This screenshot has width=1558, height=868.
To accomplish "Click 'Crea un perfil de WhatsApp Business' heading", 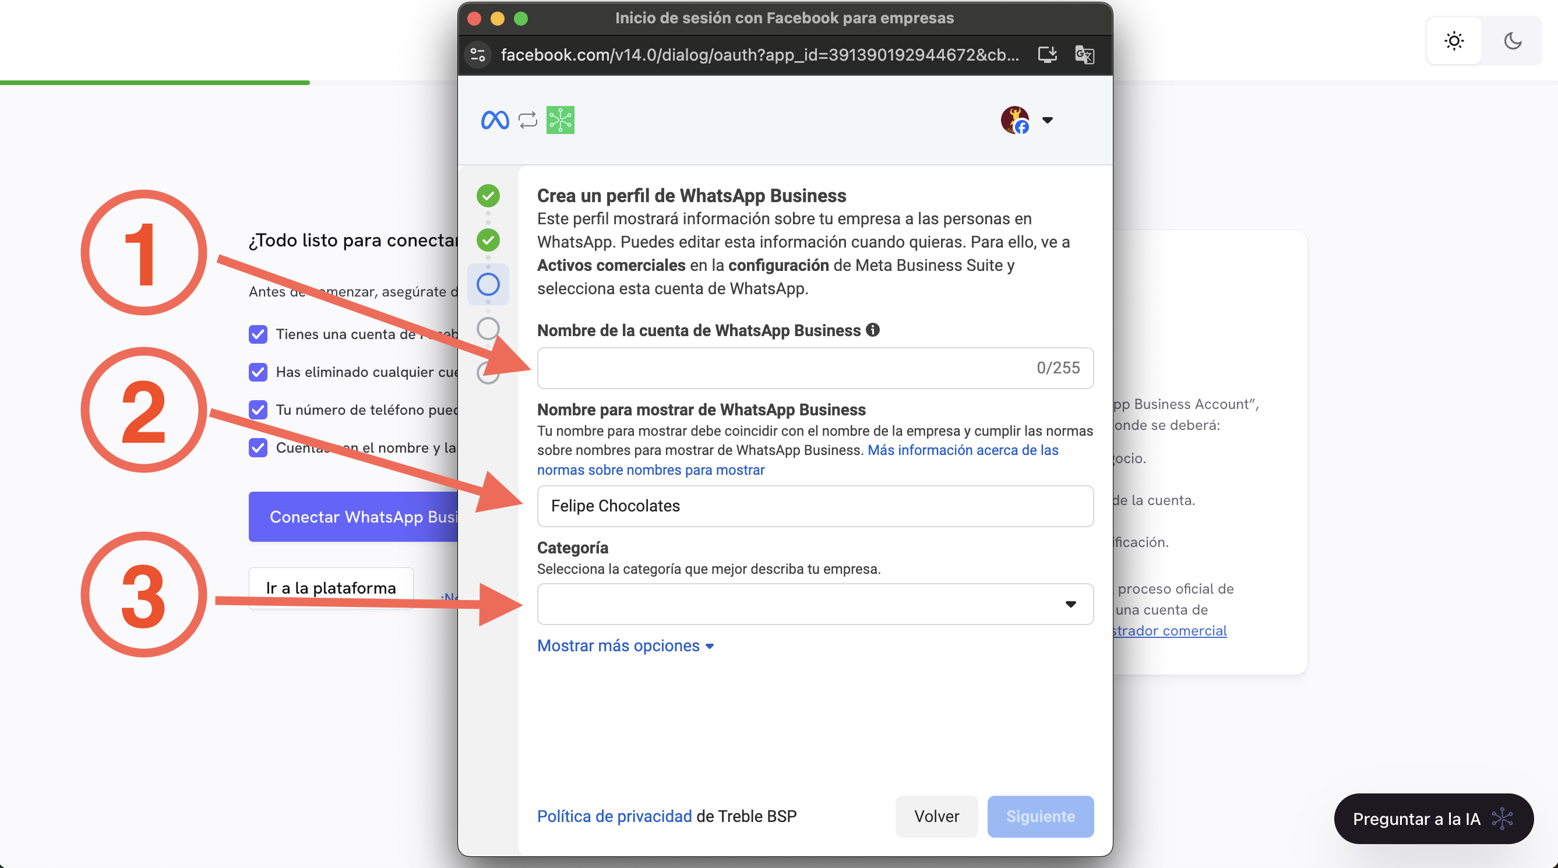I will pos(691,195).
